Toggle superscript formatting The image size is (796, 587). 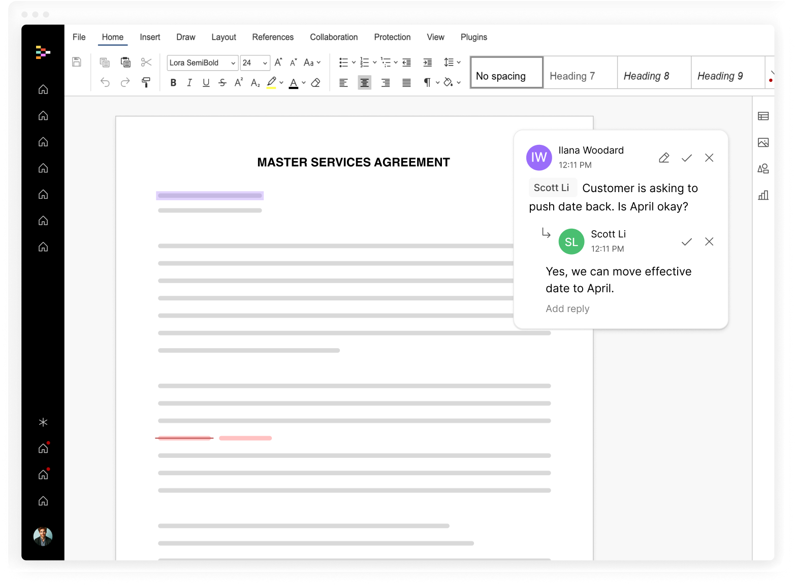239,82
